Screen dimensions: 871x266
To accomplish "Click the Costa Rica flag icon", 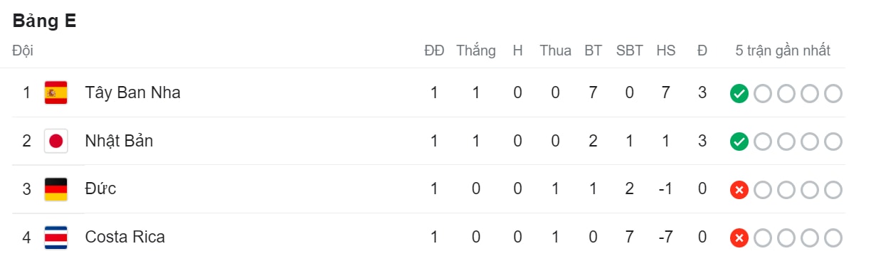I will 56,237.
